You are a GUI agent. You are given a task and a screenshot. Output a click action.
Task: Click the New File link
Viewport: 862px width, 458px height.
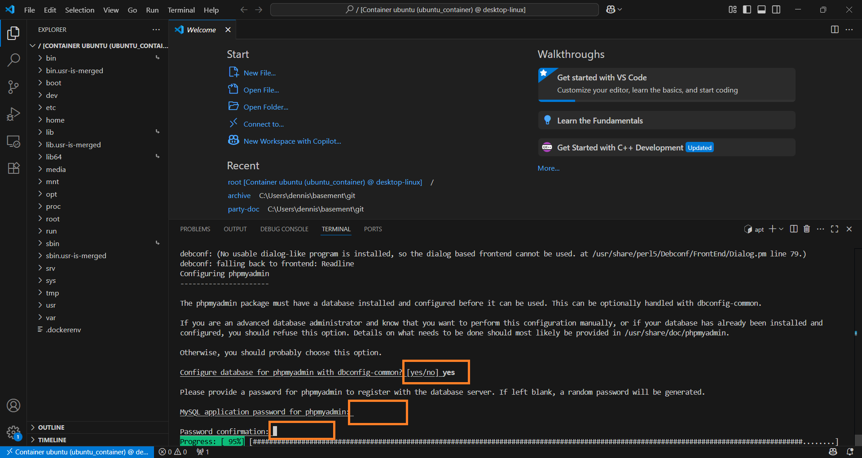pyautogui.click(x=259, y=72)
